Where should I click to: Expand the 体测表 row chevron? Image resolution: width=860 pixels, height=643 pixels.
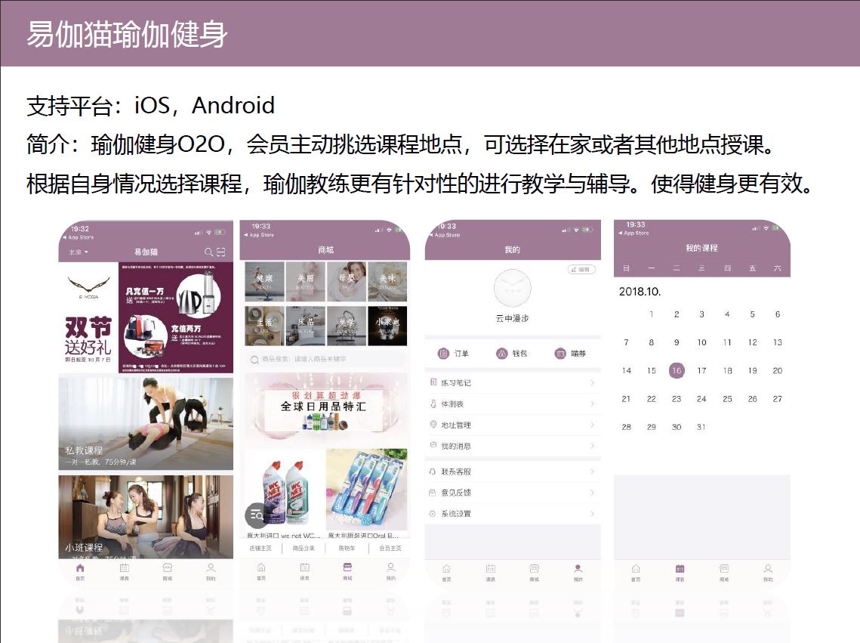click(593, 403)
